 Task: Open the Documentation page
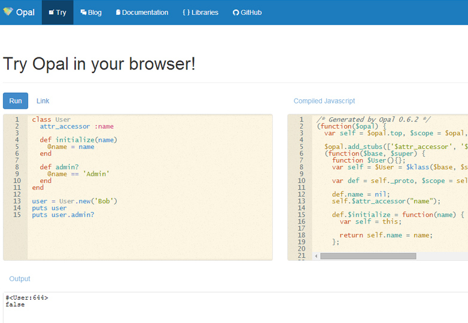point(142,12)
